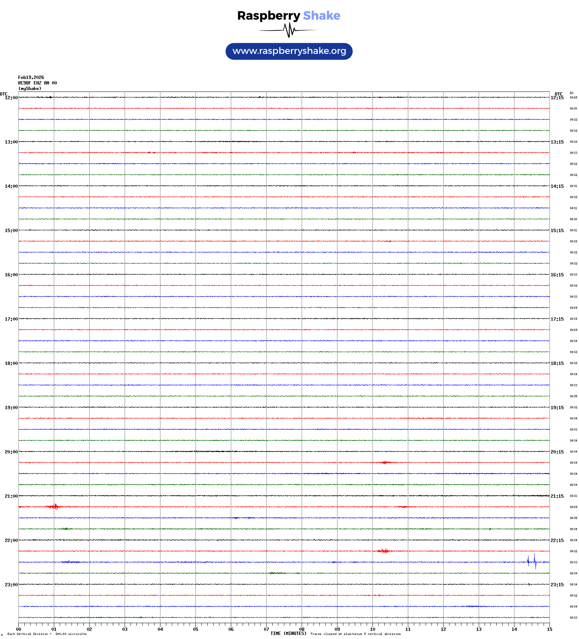Click the 12:00 UTC row label

(x=11, y=98)
